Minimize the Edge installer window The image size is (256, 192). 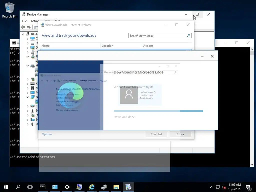(202, 56)
